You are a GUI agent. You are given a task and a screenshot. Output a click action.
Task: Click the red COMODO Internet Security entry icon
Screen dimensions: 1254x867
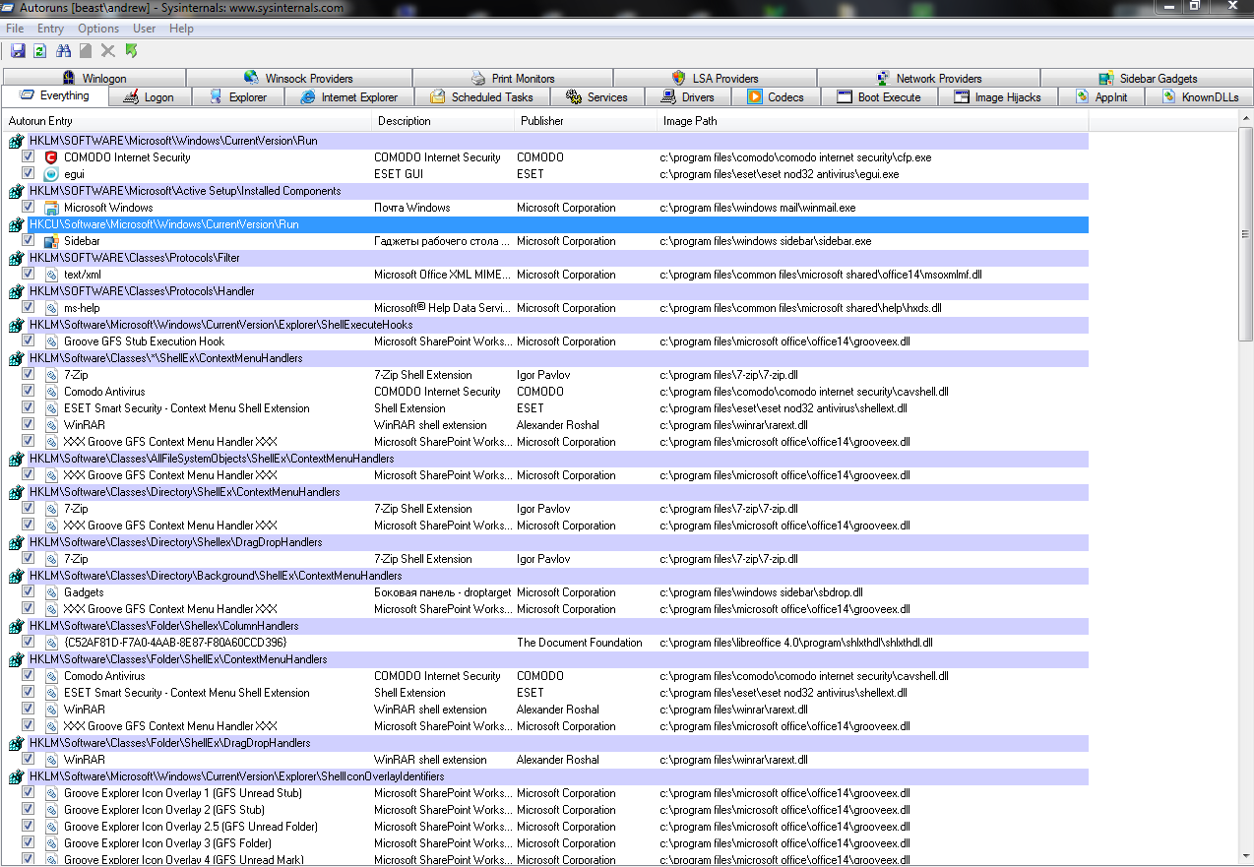pos(51,157)
